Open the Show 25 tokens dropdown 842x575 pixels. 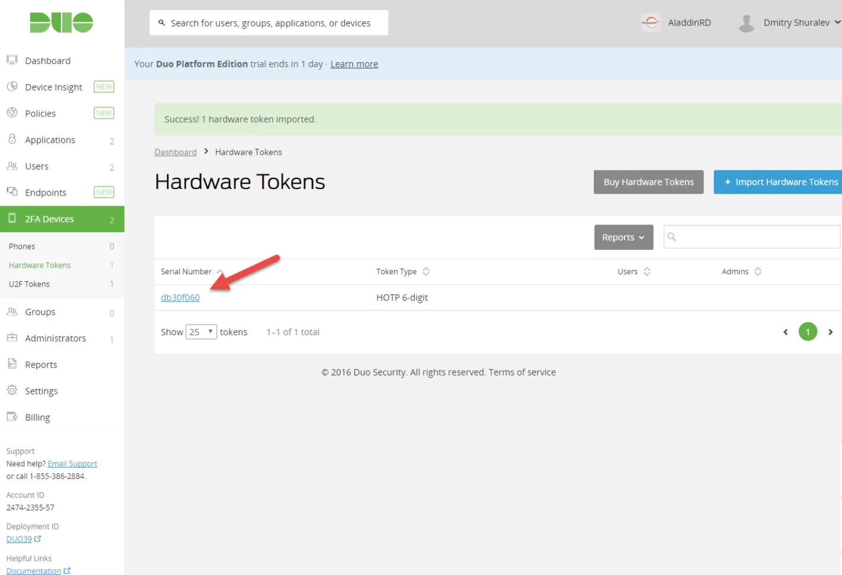201,332
